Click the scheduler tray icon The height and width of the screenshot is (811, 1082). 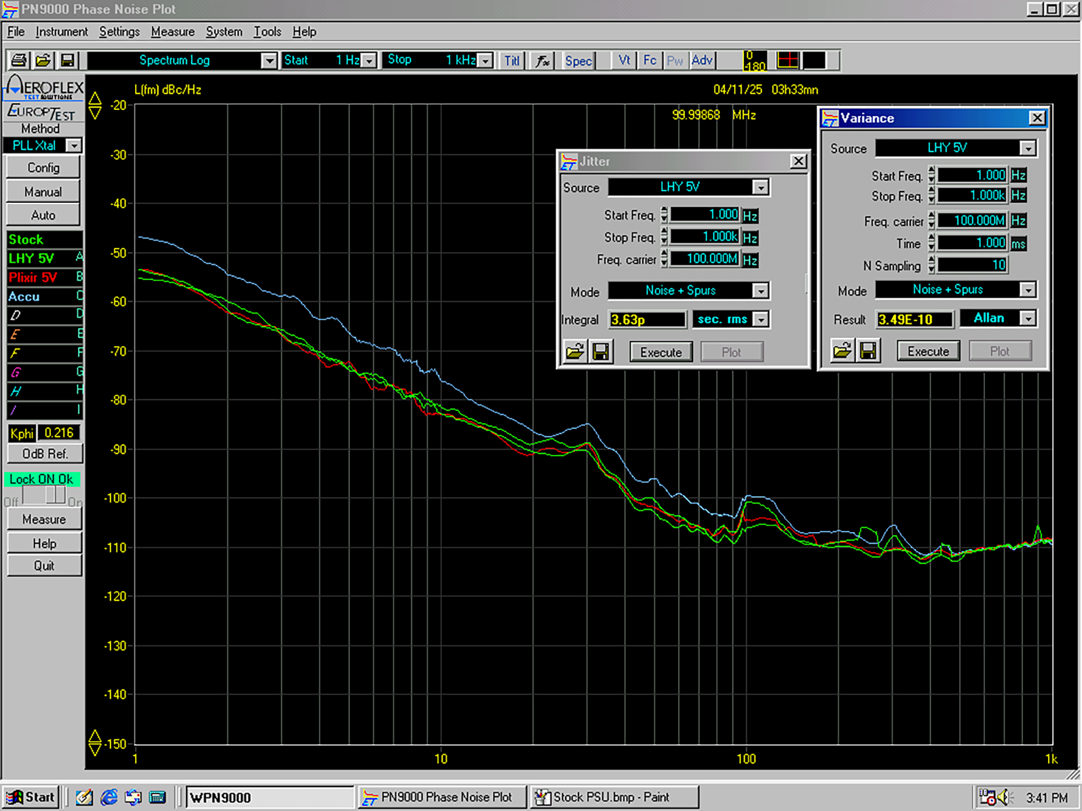(x=987, y=797)
